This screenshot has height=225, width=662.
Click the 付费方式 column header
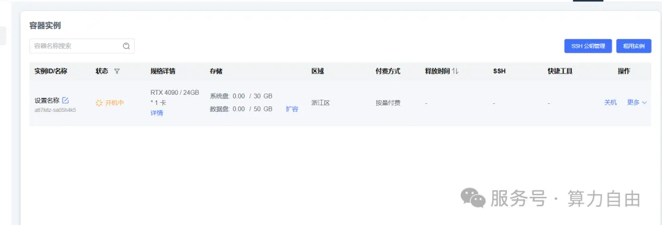click(x=388, y=72)
